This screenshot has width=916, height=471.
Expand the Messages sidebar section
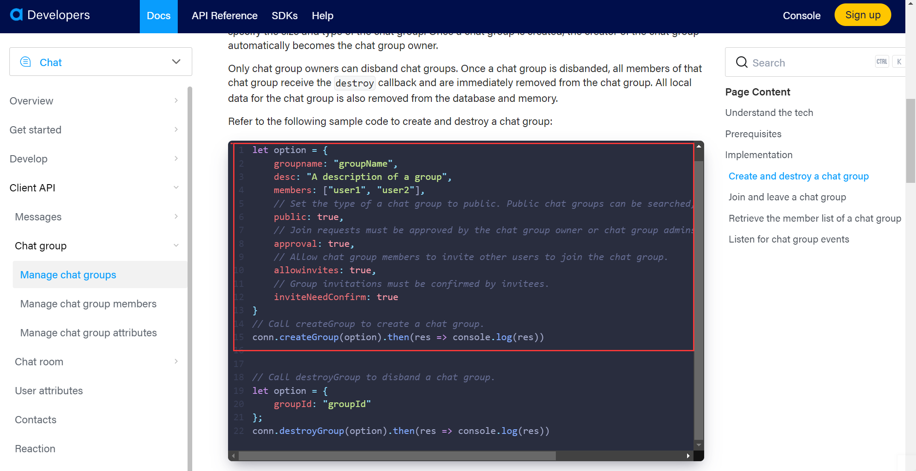click(x=176, y=217)
